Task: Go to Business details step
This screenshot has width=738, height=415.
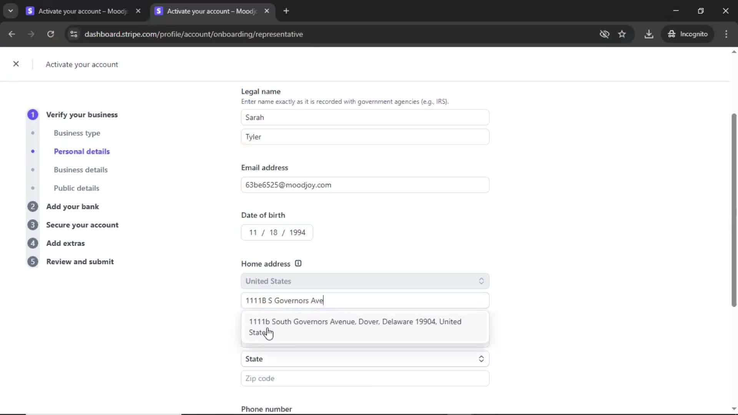Action: tap(80, 170)
